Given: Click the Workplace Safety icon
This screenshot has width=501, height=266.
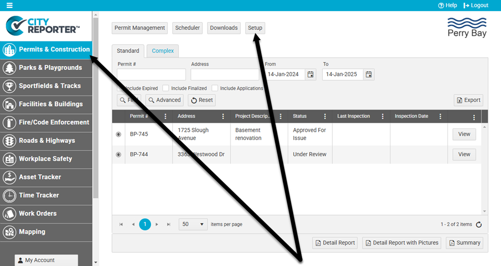Looking at the screenshot, I should click(x=9, y=159).
